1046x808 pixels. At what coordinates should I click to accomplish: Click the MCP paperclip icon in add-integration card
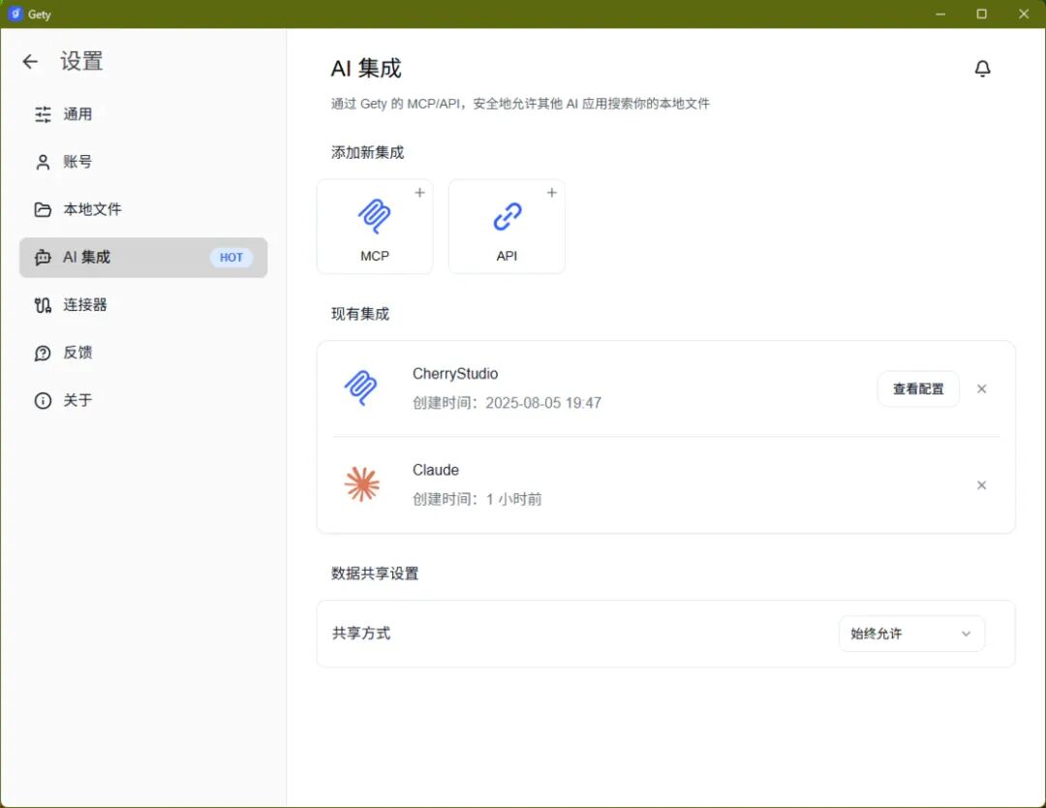click(x=374, y=216)
